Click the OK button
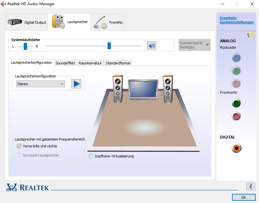 244,197
